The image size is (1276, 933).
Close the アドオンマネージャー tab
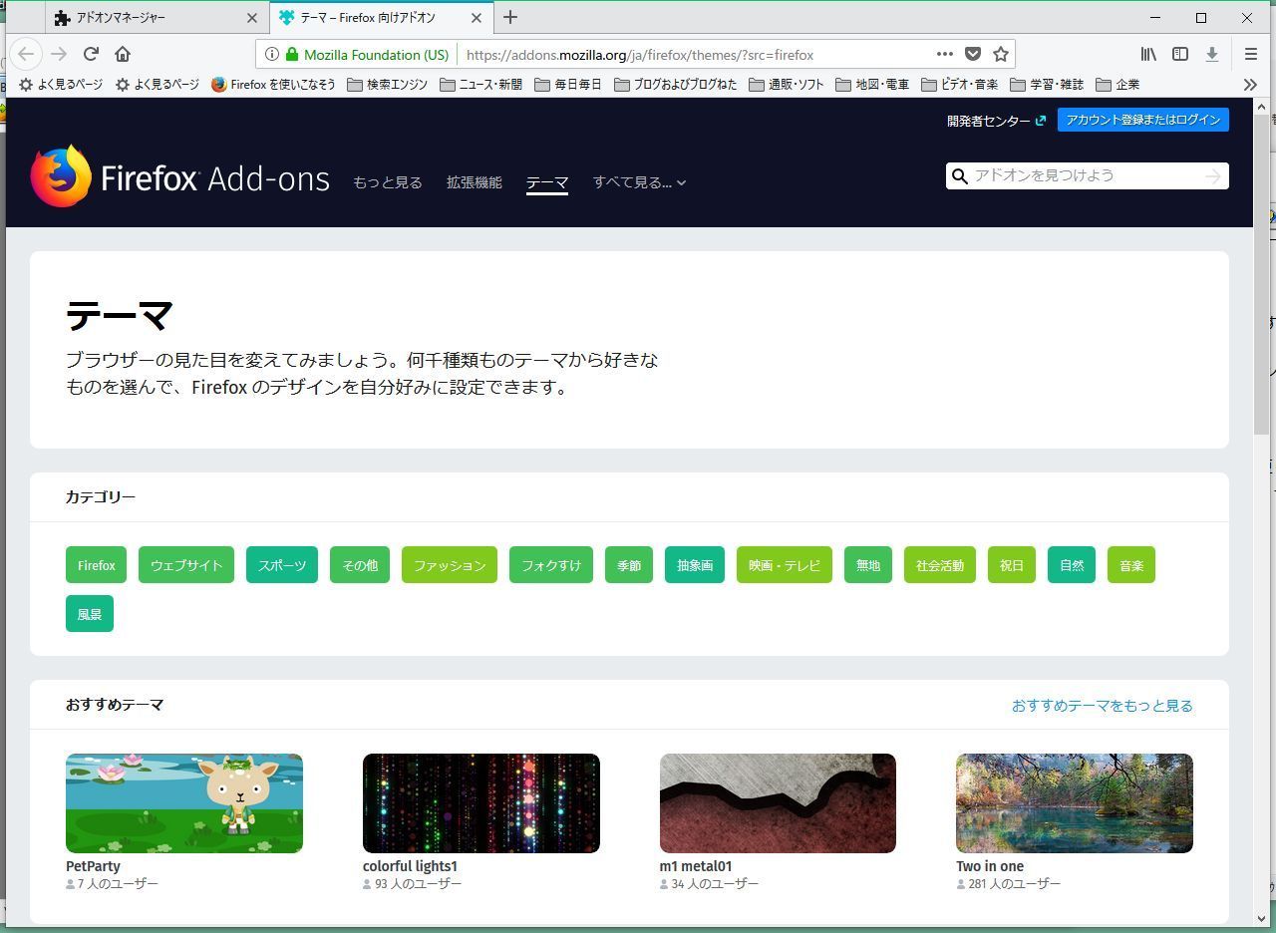[x=251, y=18]
